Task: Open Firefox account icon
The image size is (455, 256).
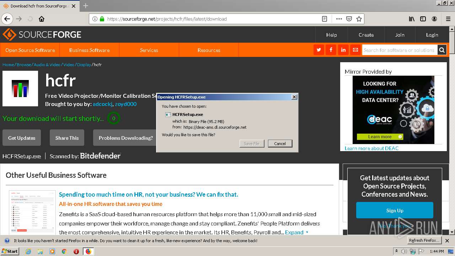Action: (434, 19)
